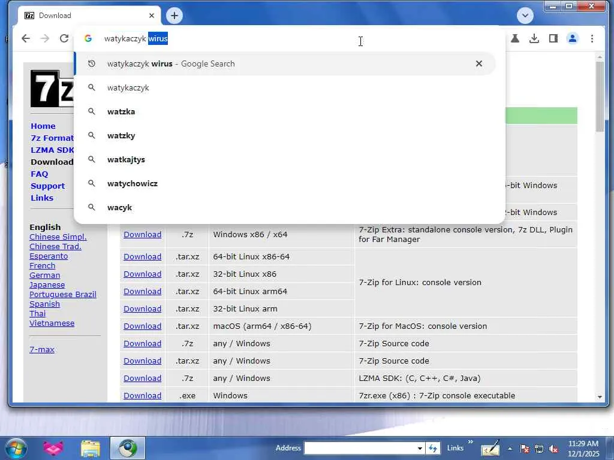
Task: Download the 32-bit Linux arm package
Action: point(143,308)
